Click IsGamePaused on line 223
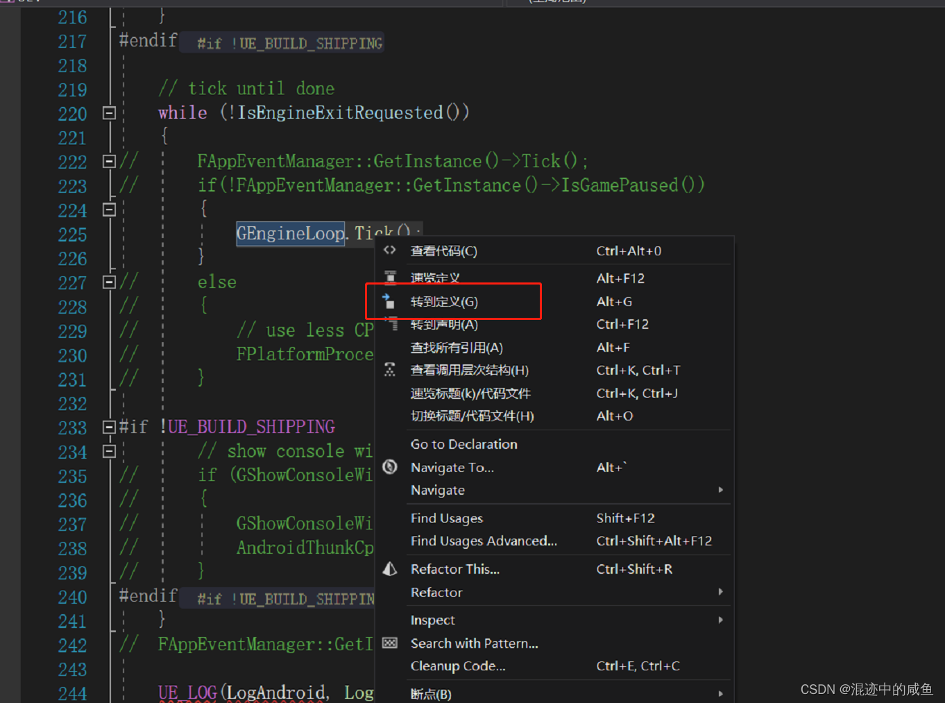Screen dimensions: 945x703 coord(619,185)
